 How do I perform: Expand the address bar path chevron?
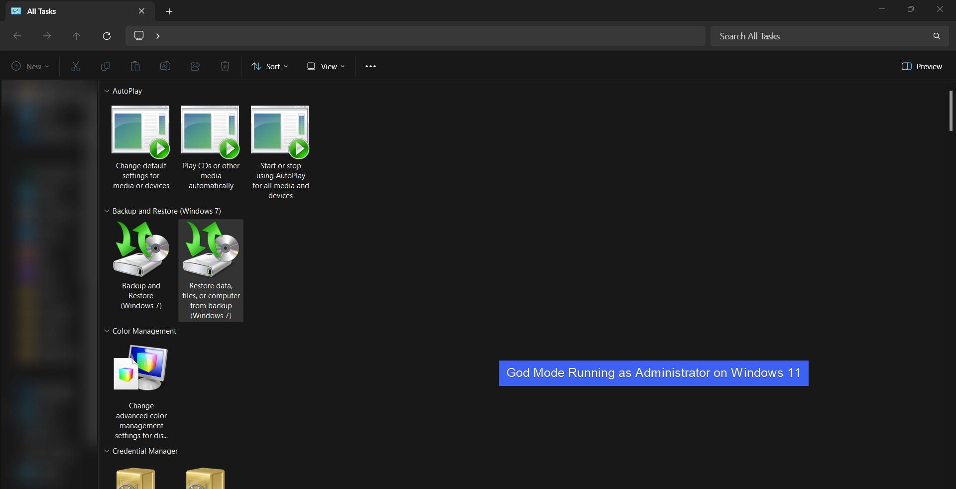(158, 36)
